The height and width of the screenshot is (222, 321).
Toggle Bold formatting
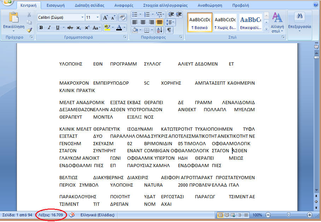[x=41, y=28]
